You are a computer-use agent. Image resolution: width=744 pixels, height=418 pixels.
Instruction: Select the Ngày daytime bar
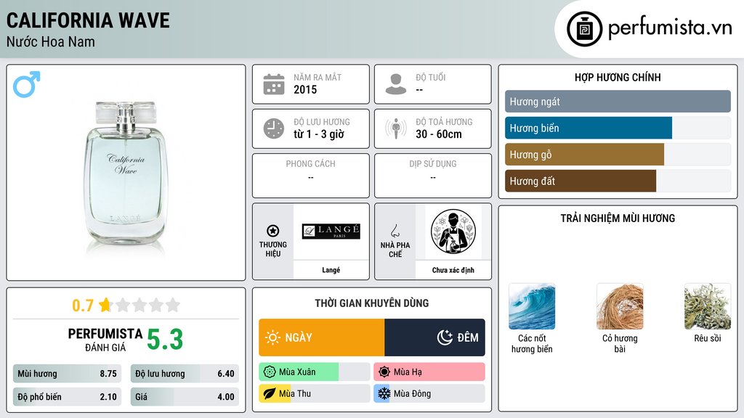322,337
